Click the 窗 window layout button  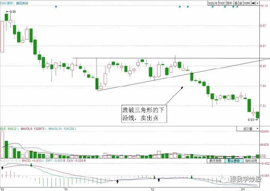tap(241, 3)
